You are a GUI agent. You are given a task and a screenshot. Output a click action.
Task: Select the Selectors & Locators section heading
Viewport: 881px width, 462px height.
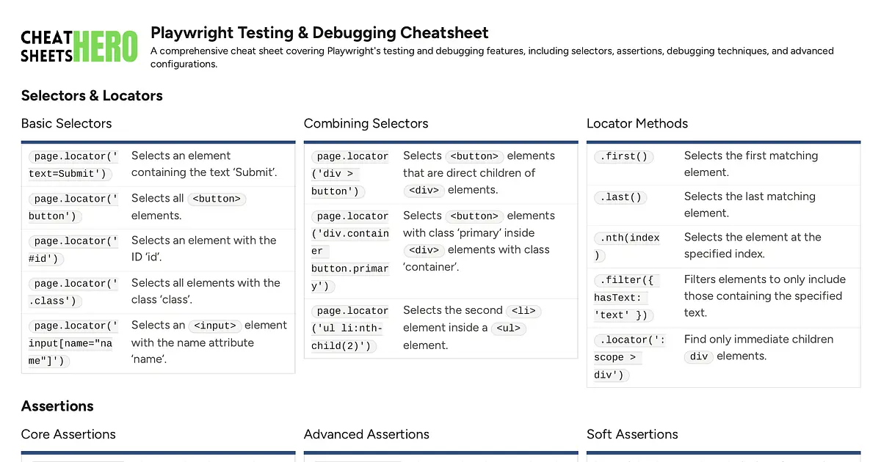tap(92, 95)
